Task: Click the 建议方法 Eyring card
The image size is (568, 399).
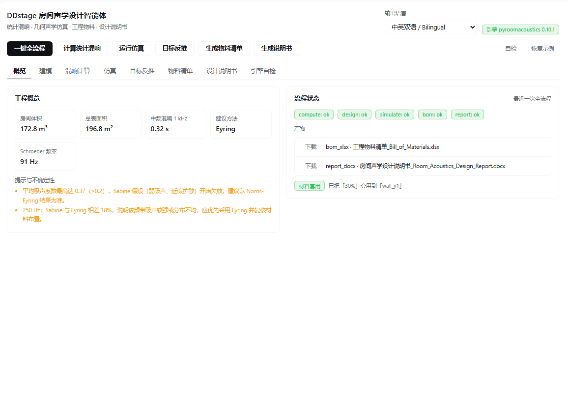Action: 241,124
